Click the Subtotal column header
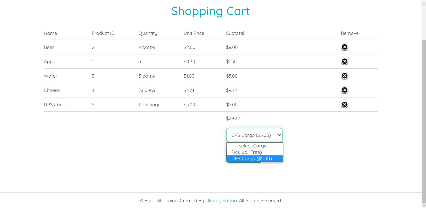Viewport: 426px width, 208px height. [x=235, y=33]
